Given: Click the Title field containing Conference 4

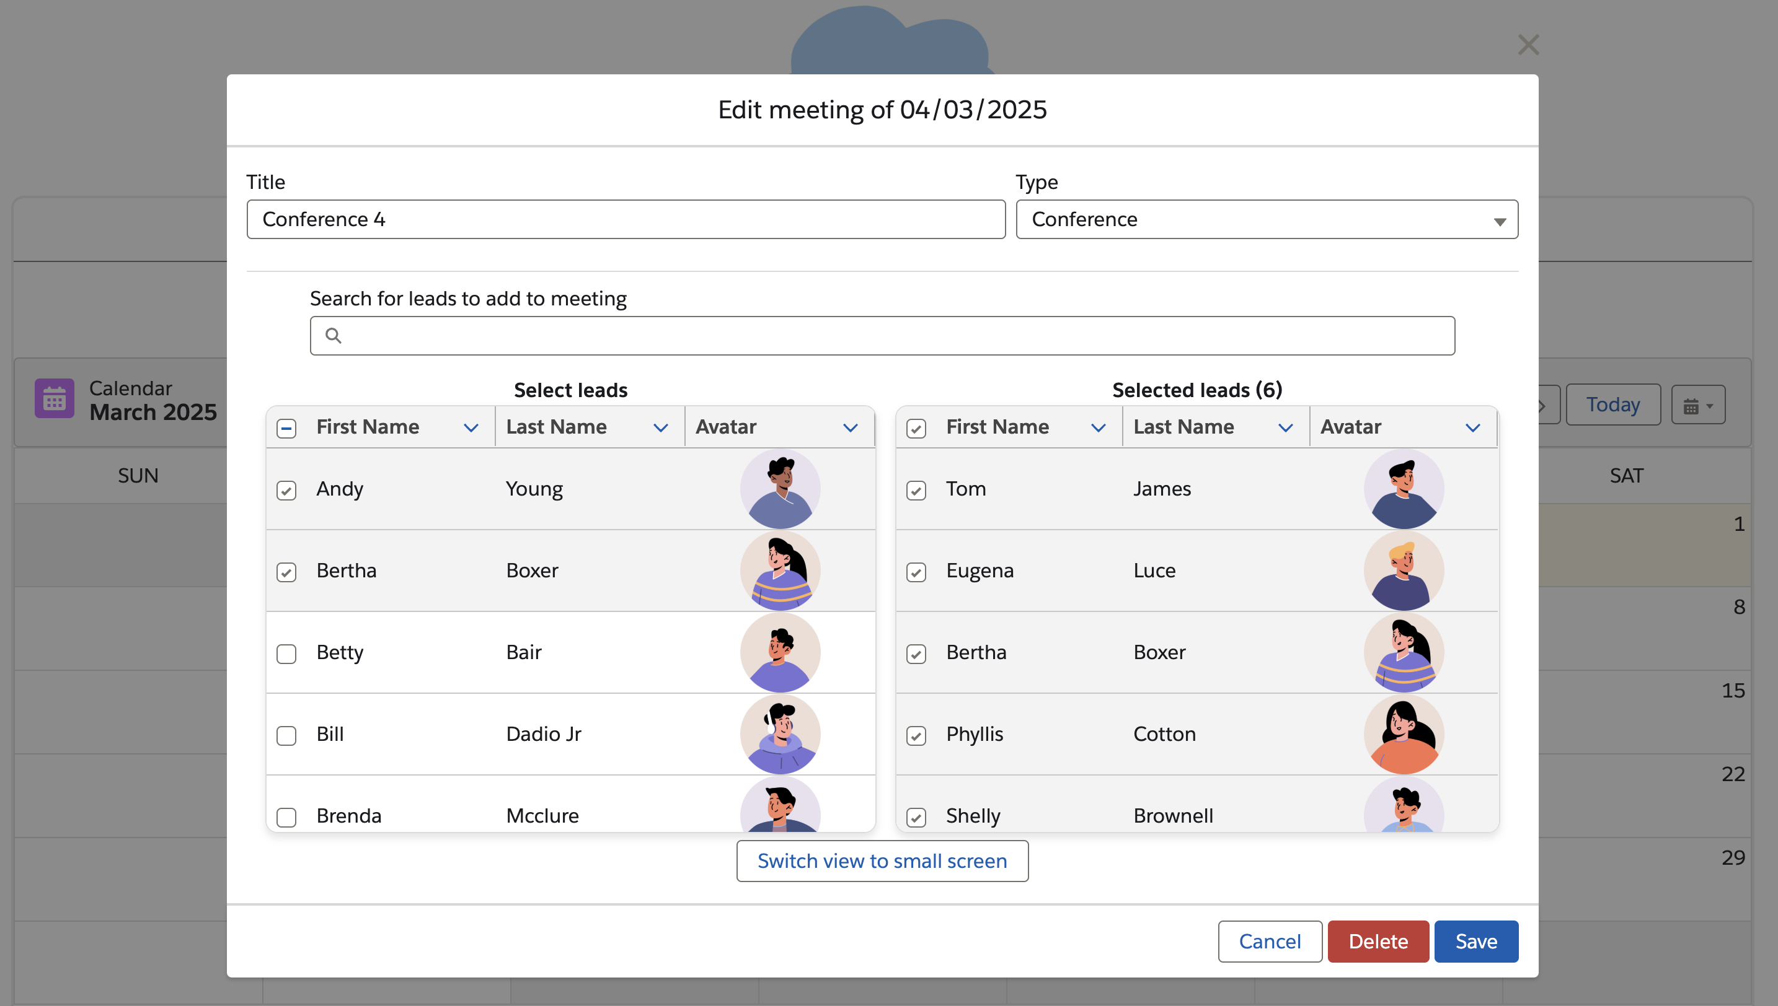Looking at the screenshot, I should pos(626,220).
